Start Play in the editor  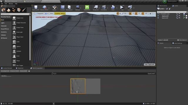point(122,7)
